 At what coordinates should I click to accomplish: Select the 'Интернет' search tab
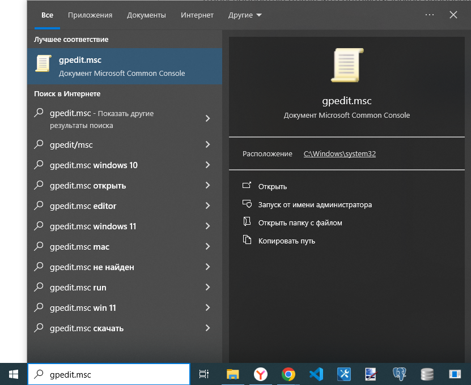coord(197,15)
